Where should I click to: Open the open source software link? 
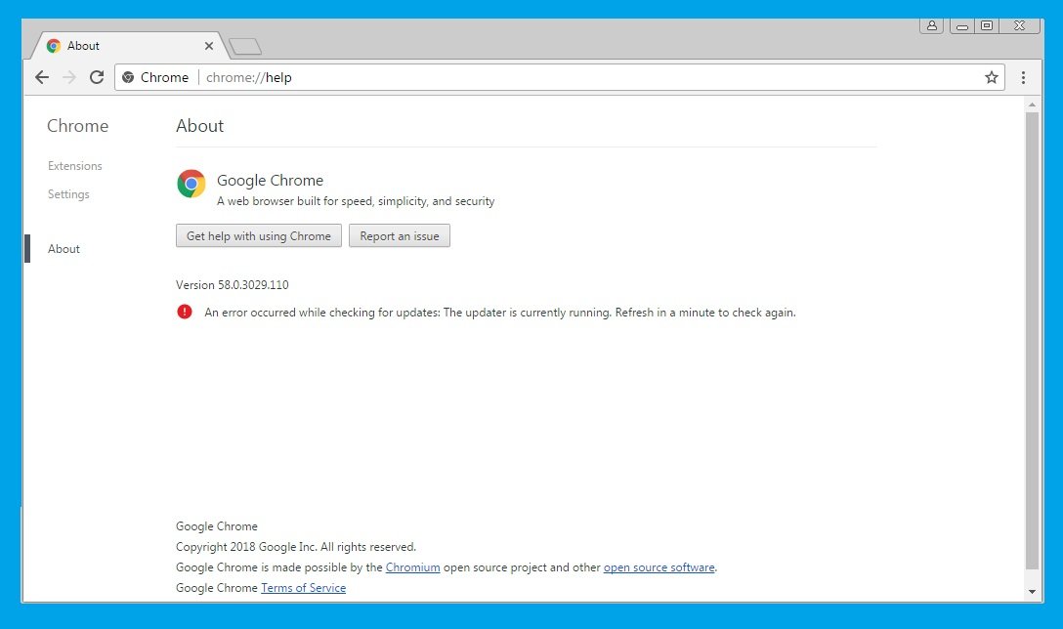point(659,567)
